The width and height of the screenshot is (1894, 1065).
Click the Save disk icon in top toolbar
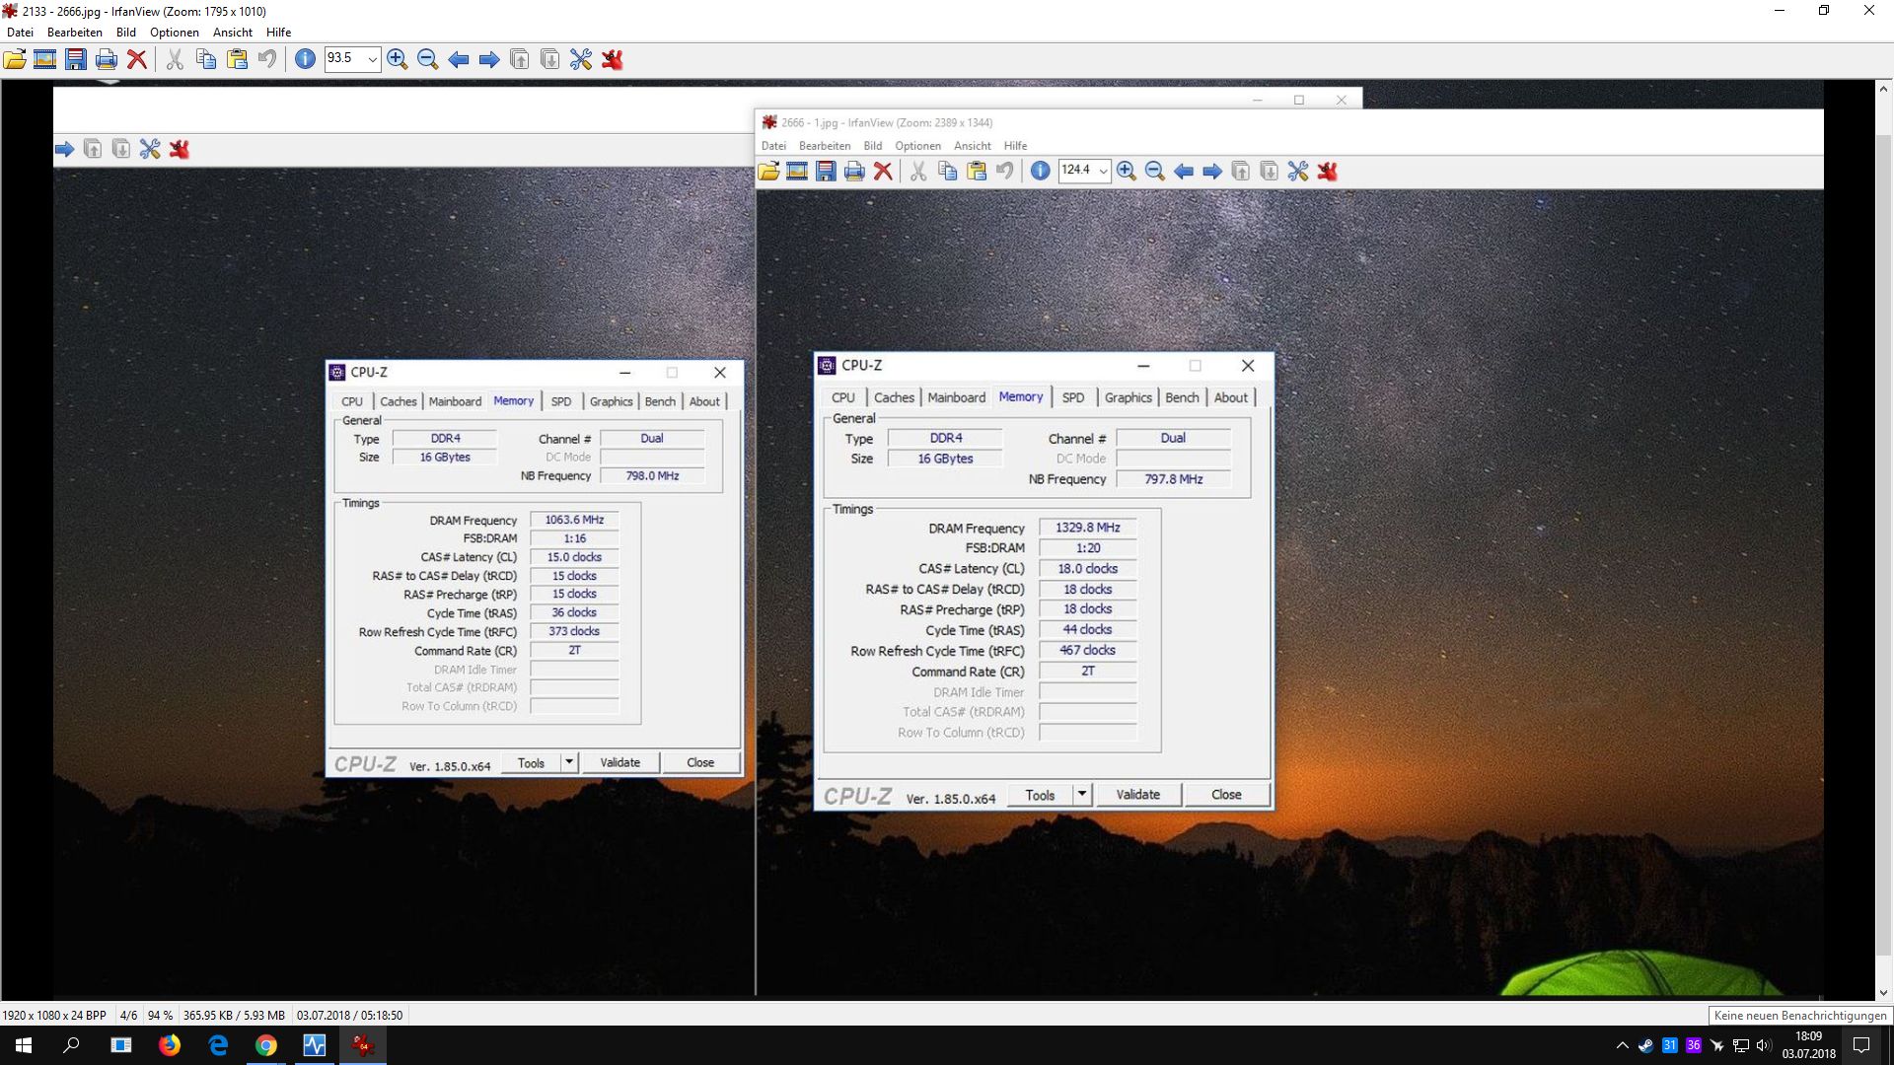coord(76,59)
